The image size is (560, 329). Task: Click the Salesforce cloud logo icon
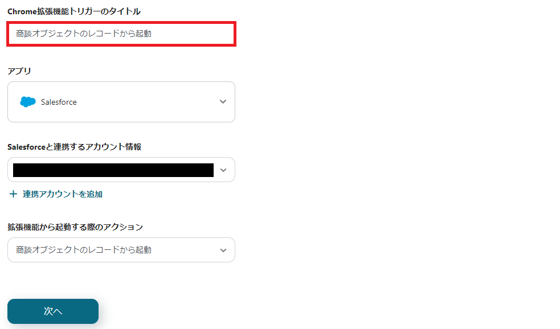click(27, 102)
